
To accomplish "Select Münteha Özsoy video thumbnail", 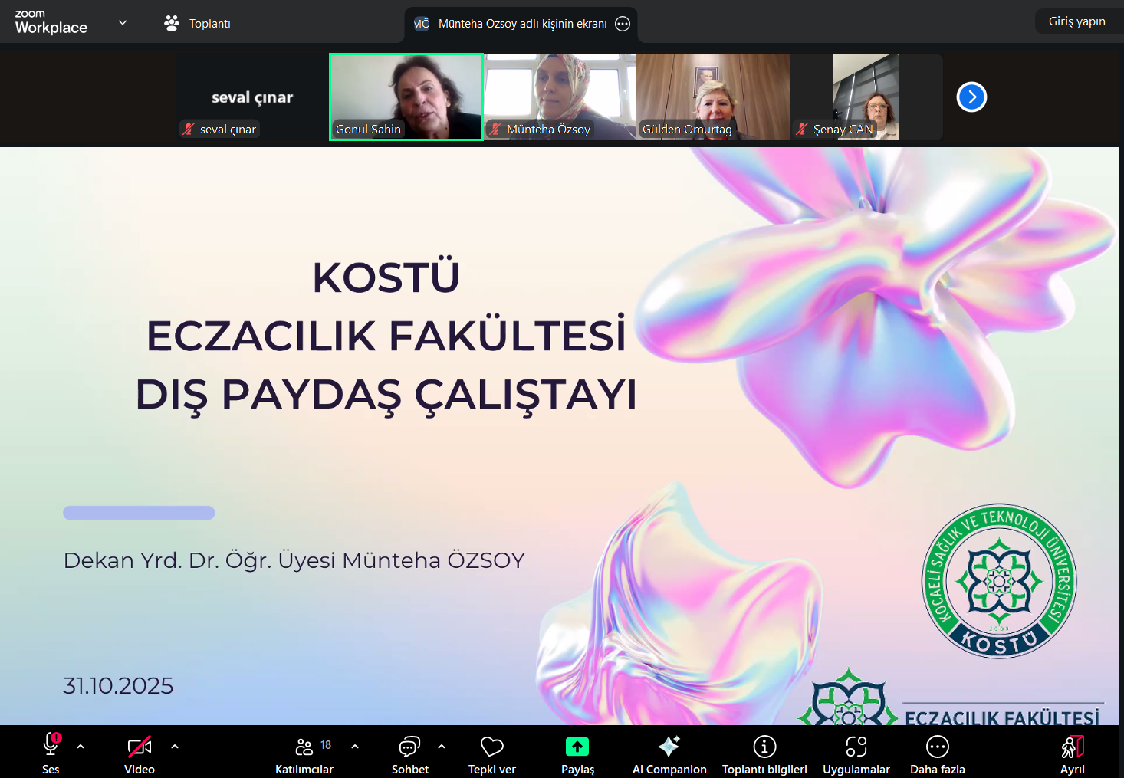I will click(560, 97).
